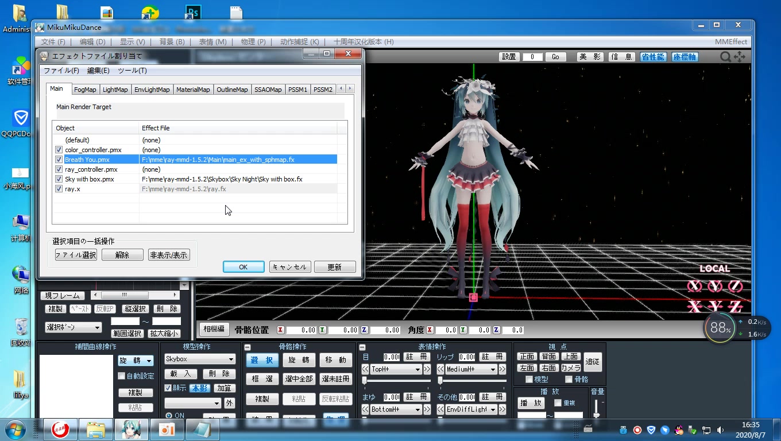Screen dimensions: 781x441
Task: Switch to the FogMap tab
Action: point(85,90)
